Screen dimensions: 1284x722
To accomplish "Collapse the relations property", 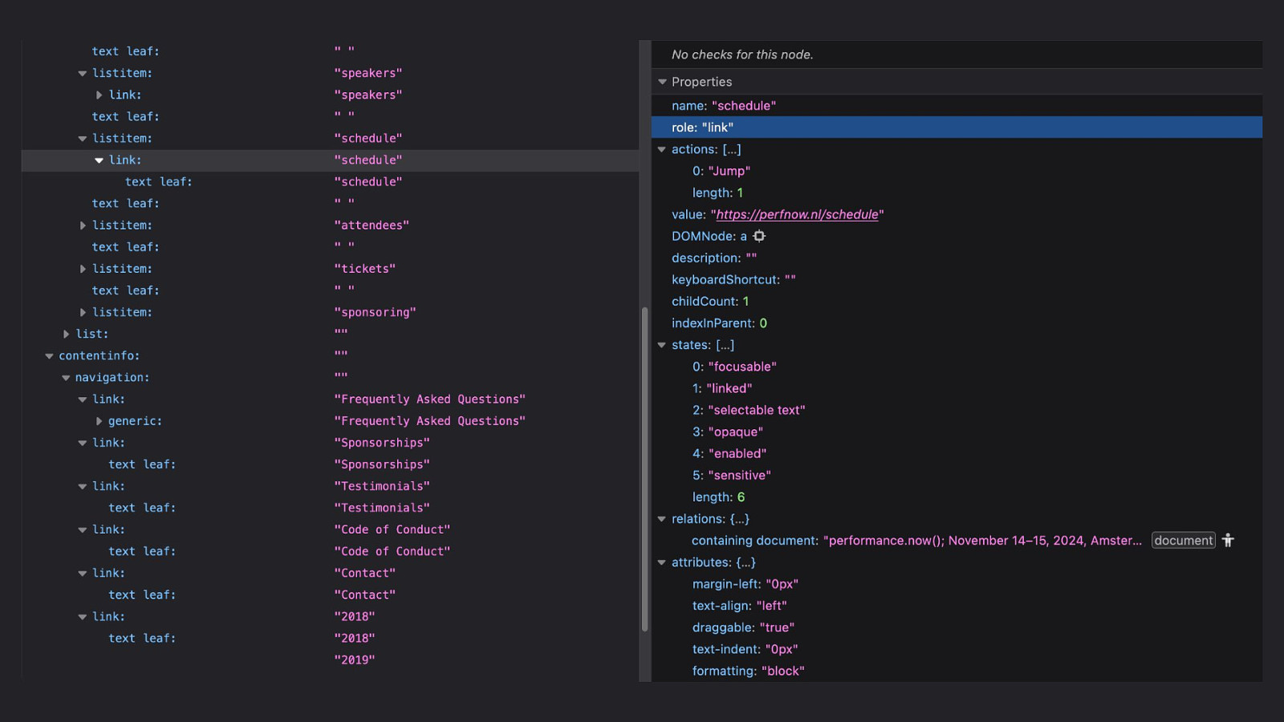I will coord(662,519).
